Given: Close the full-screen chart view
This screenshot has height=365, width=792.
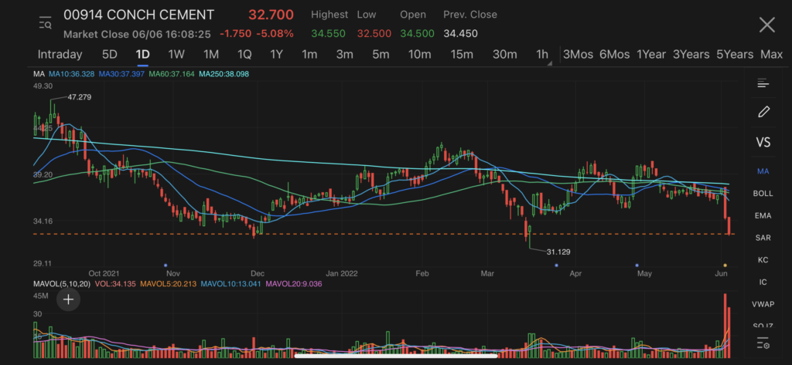Looking at the screenshot, I should pos(766,25).
